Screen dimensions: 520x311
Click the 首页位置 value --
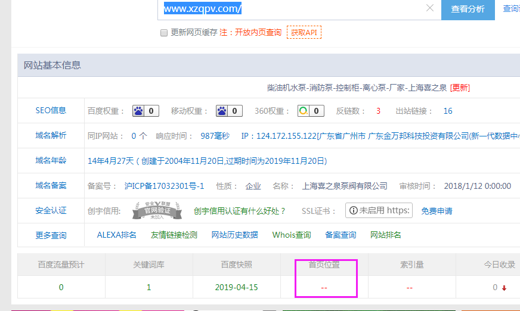point(324,288)
